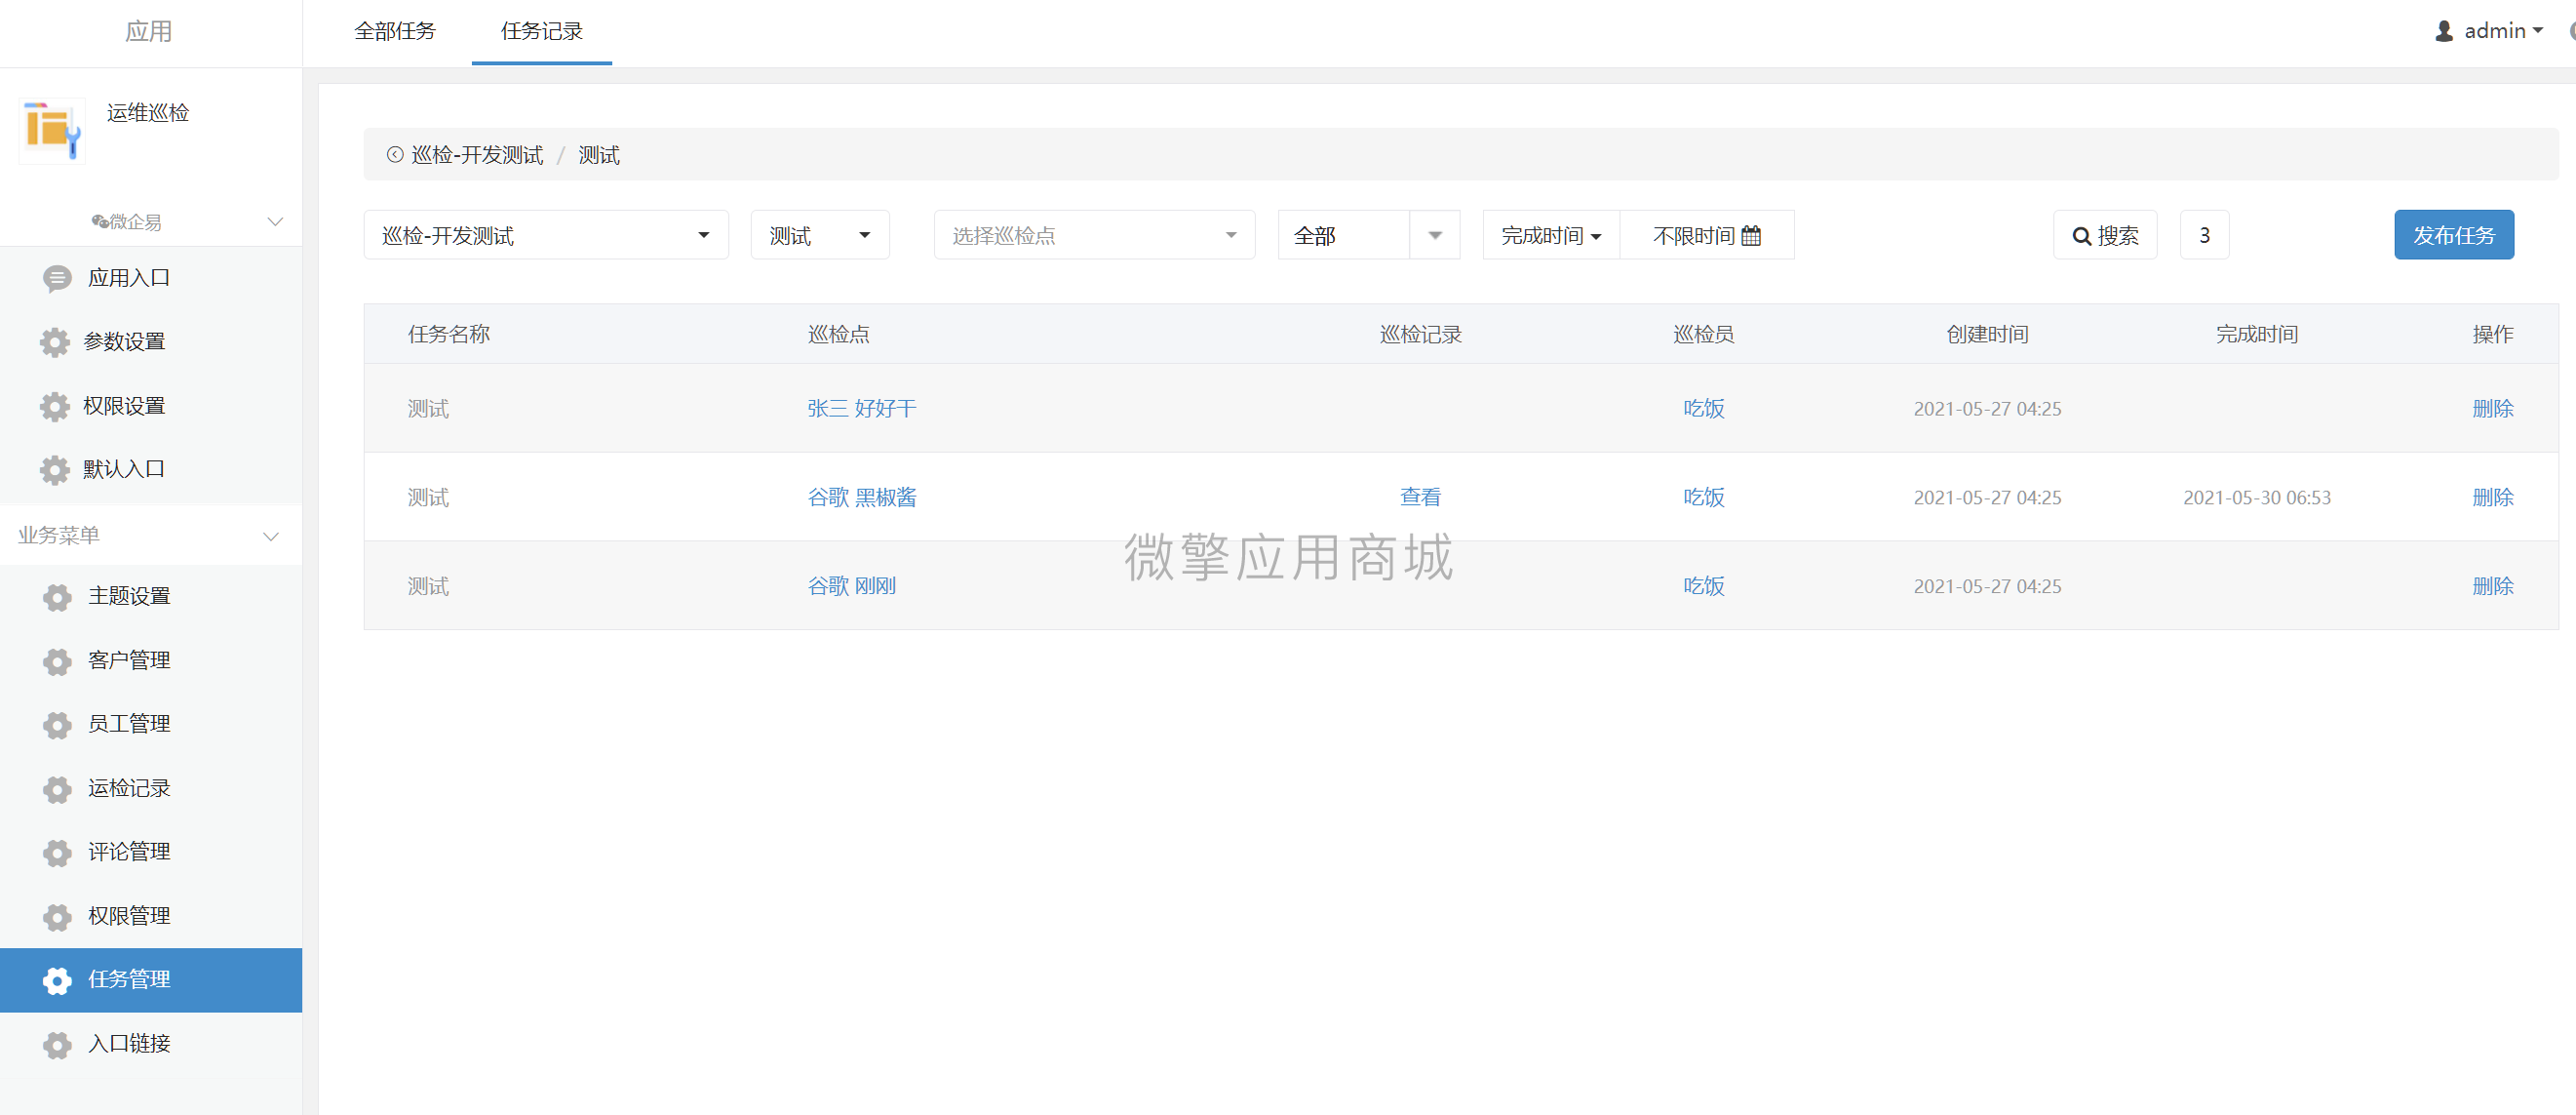Open the 全部 status dropdown arrow
The height and width of the screenshot is (1115, 2576).
pos(1435,235)
